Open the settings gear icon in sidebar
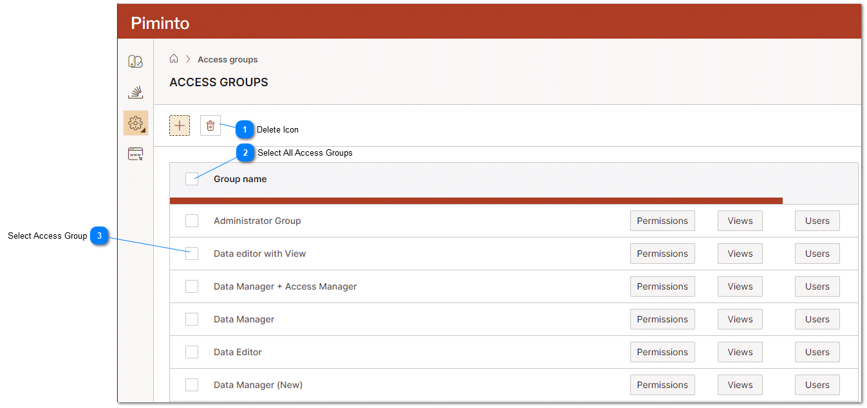Viewport: 867px width, 408px height. (x=135, y=122)
